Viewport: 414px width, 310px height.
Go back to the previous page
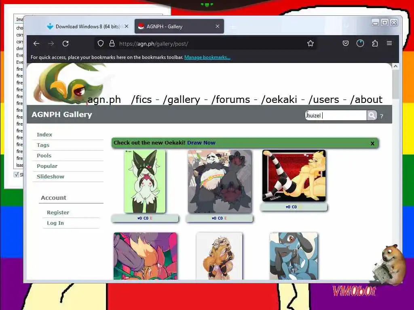36,44
